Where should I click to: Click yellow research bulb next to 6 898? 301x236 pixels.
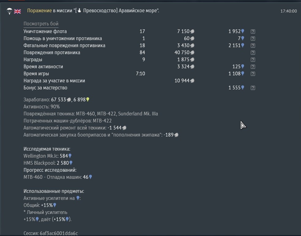tap(88, 99)
